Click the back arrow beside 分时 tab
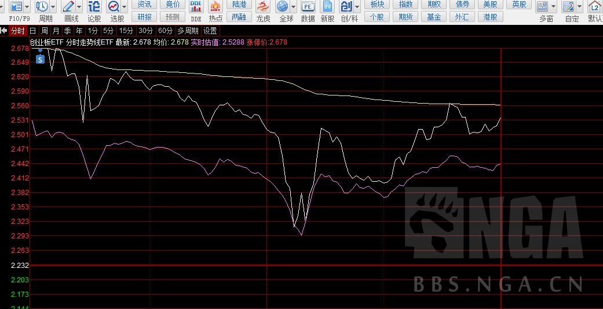This screenshot has width=603, height=309. [4, 31]
